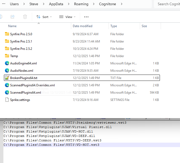Click the Delete trash can icon
This screenshot has width=180, height=163.
coord(25,17)
